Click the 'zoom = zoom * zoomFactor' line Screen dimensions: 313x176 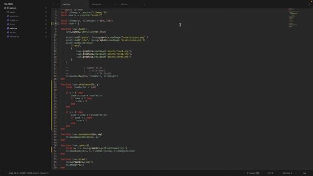pos(87,96)
